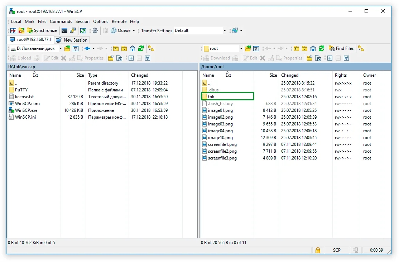Select license.txt in local panel

[24, 97]
